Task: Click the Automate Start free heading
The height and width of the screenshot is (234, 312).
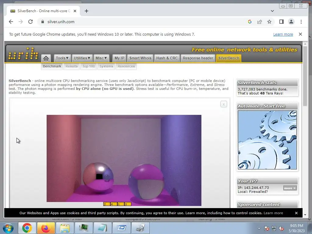Action: [x=261, y=106]
